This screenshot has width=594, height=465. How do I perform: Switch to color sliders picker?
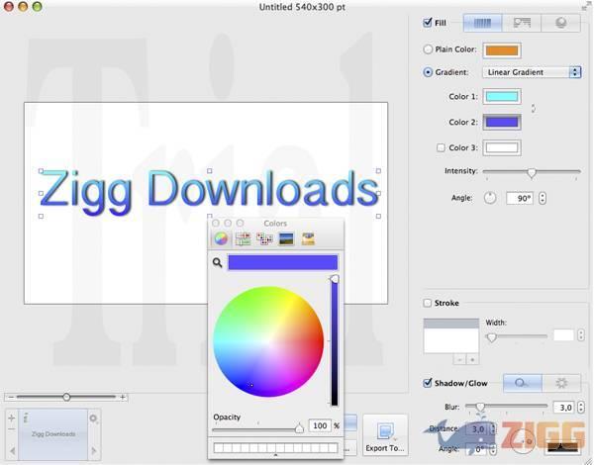243,238
